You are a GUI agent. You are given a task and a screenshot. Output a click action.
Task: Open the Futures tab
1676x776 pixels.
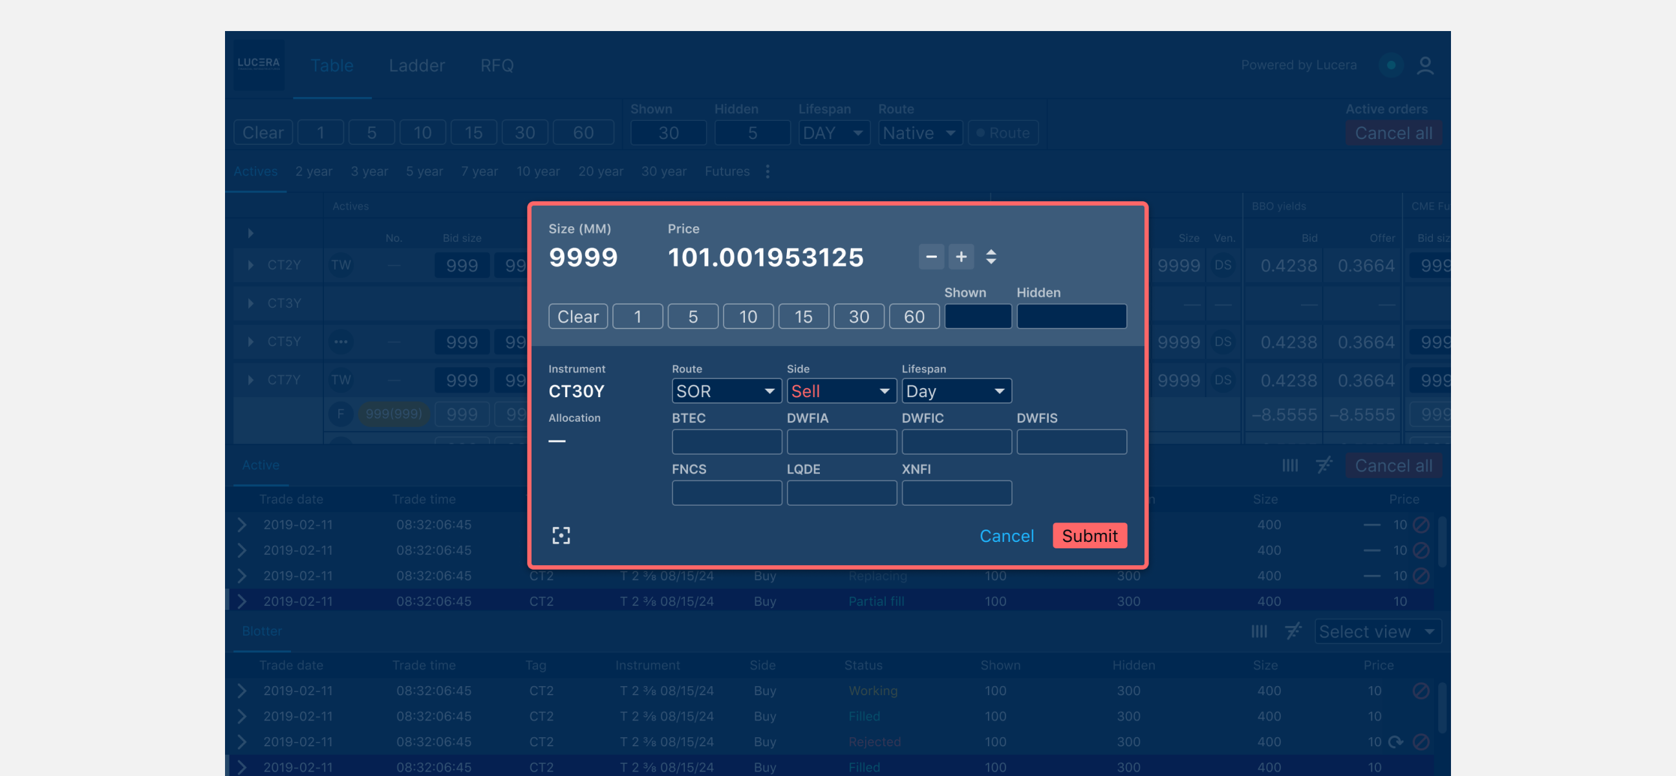coord(727,171)
